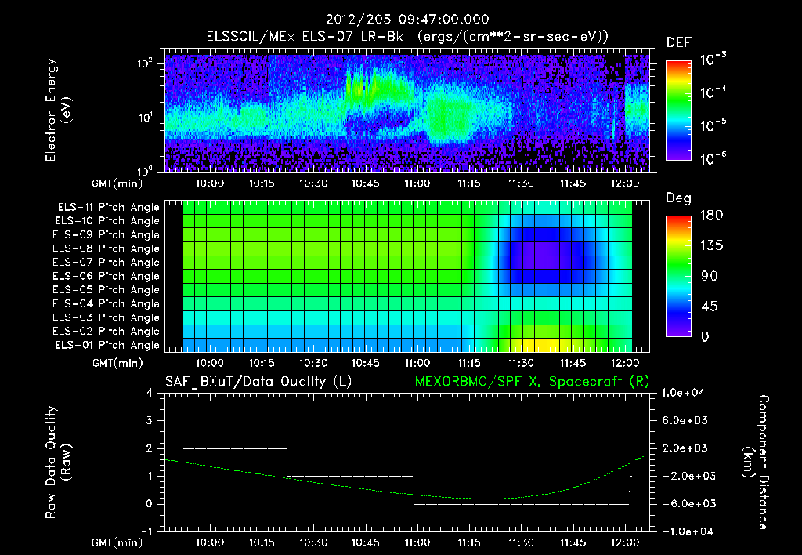The width and height of the screenshot is (802, 555).
Task: Click the DEF color bar
Action: pos(678,111)
